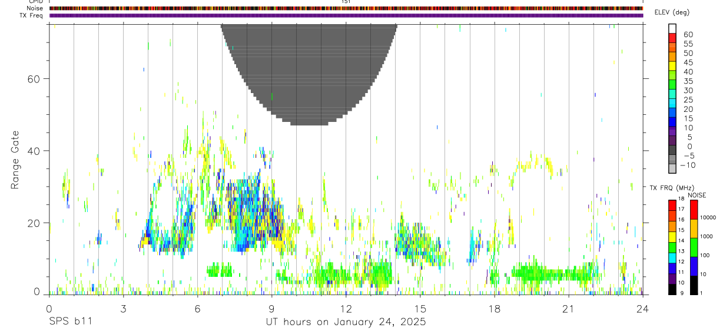
Task: Click the '25' label on ELEV legend
Action: (x=688, y=100)
